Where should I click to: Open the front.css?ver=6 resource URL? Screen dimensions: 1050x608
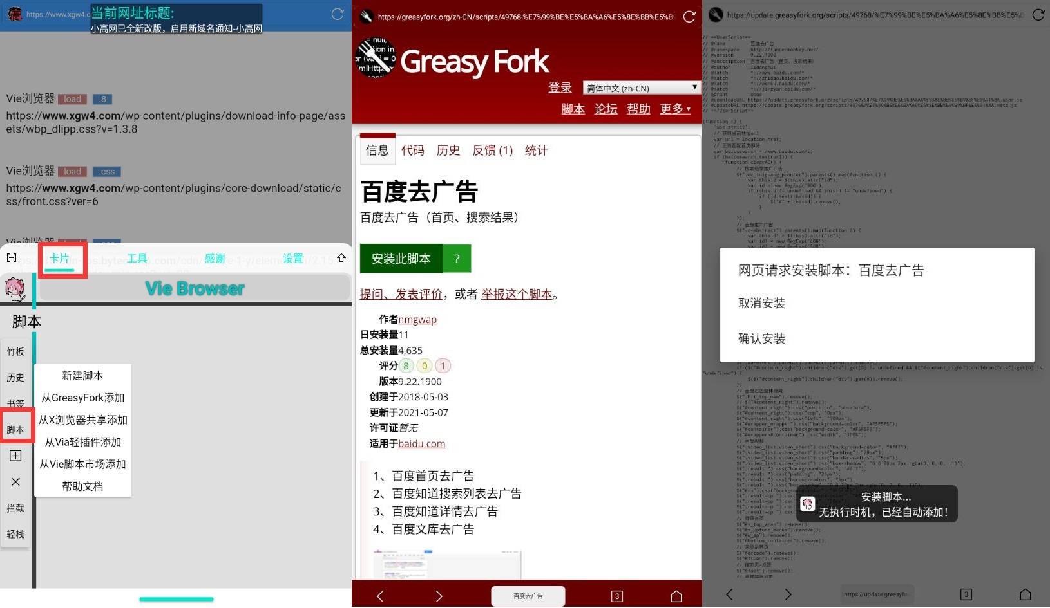tap(174, 195)
